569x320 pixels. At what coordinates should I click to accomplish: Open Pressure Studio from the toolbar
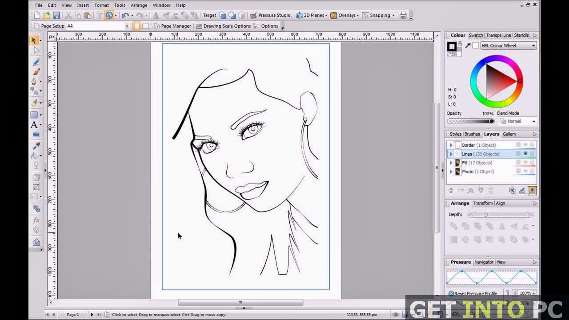click(x=271, y=15)
